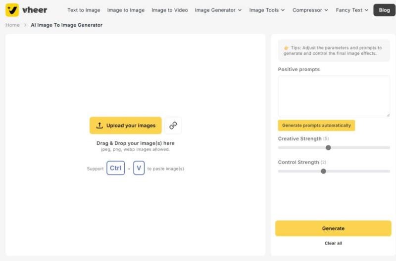Click the upload arrow icon
This screenshot has height=261, width=396.
pos(99,126)
